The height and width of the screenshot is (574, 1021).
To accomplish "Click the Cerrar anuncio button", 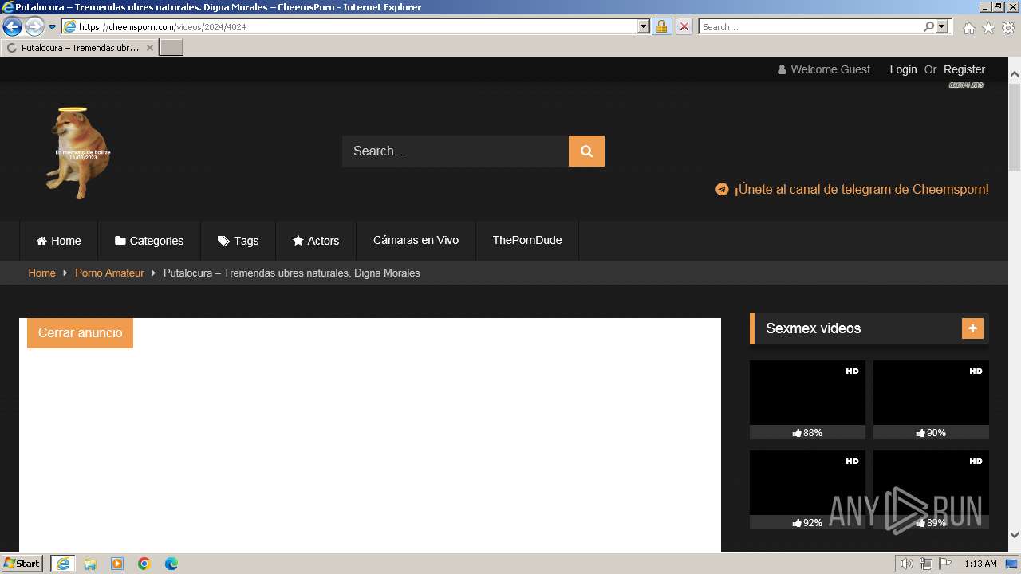I will coord(80,333).
